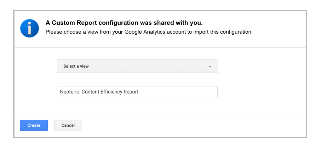The image size is (321, 154).
Task: Select the "Neoteric: Content Efficiency Report" text box
Action: coord(137,92)
